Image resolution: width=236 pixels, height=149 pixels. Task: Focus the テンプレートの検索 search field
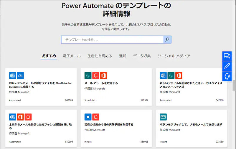point(112,40)
